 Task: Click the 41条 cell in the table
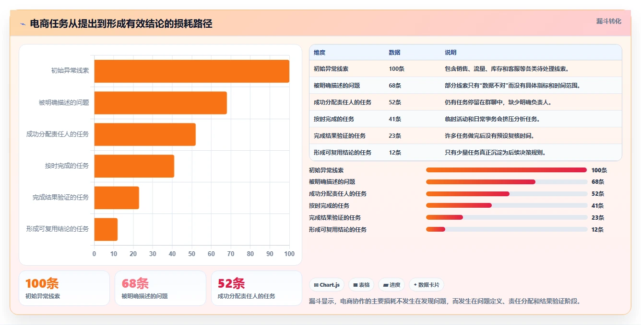tap(395, 119)
